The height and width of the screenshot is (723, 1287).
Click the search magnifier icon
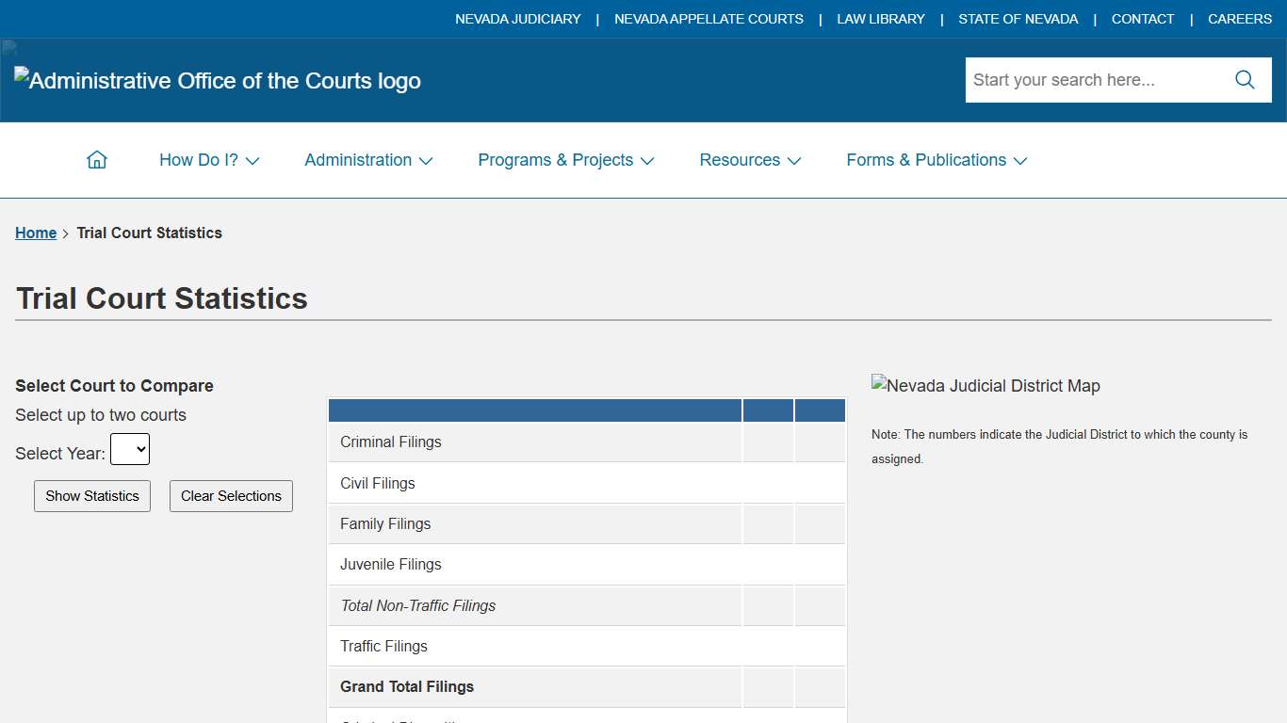click(1244, 79)
